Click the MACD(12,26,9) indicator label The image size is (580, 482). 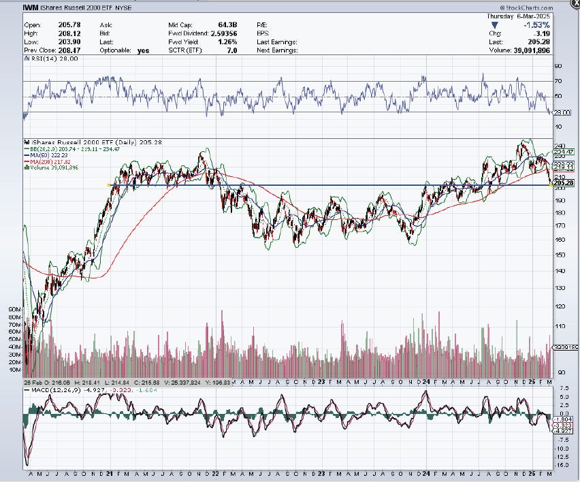pyautogui.click(x=56, y=390)
